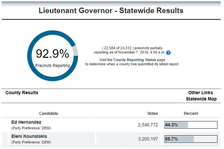Select the Ed Hernandez candidate name
Image resolution: width=224 pixels, height=149 pixels.
click(x=26, y=122)
